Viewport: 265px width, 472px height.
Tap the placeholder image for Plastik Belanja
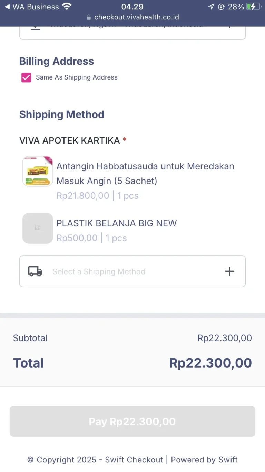pyautogui.click(x=38, y=228)
